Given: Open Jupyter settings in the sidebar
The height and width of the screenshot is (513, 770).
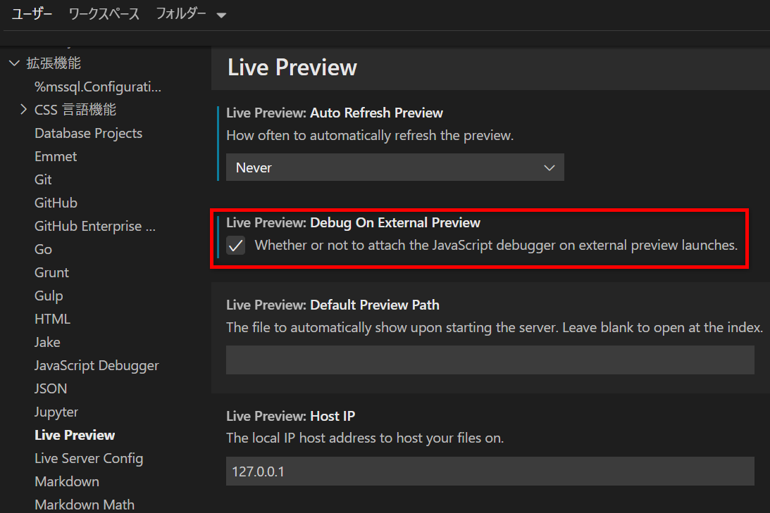Looking at the screenshot, I should click(x=56, y=412).
